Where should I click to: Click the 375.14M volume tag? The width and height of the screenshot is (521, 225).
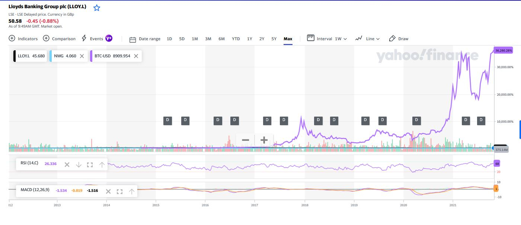coord(501,150)
